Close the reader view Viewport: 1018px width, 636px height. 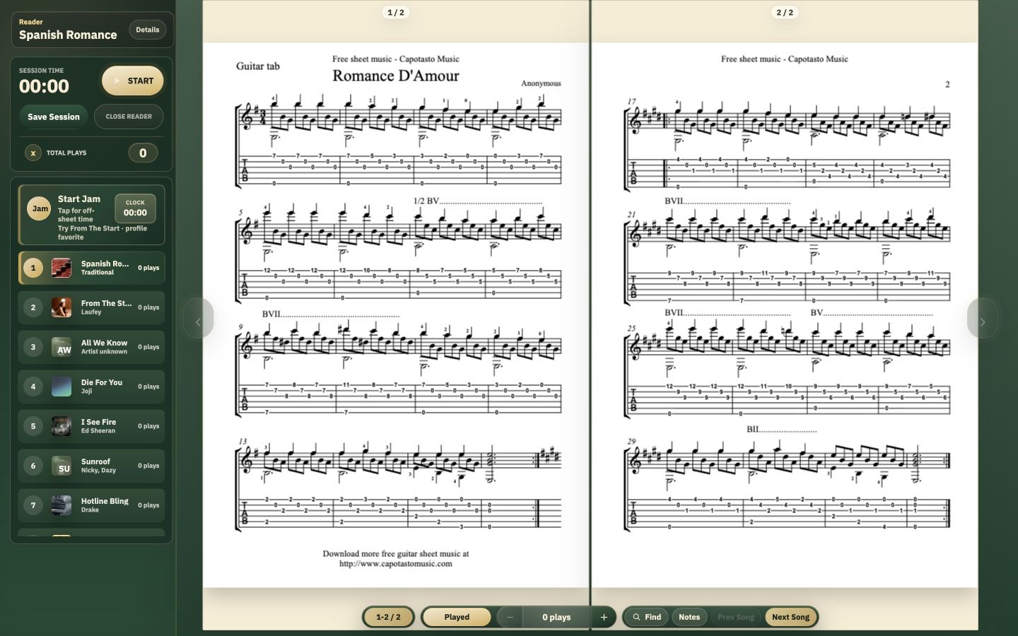pos(129,117)
